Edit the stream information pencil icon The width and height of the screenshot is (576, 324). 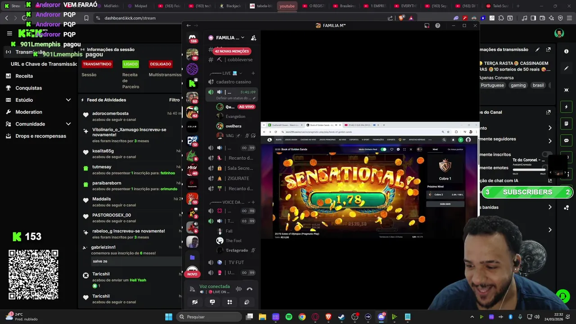(537, 49)
